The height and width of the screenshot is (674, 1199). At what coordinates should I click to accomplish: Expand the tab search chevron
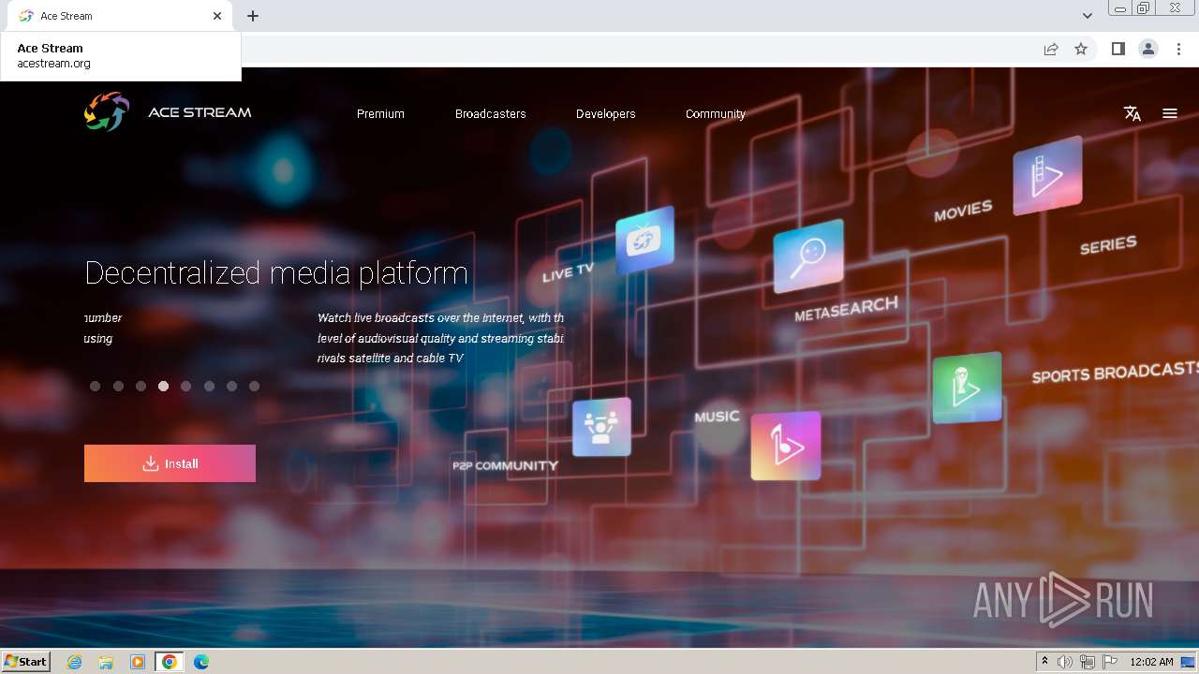point(1088,16)
